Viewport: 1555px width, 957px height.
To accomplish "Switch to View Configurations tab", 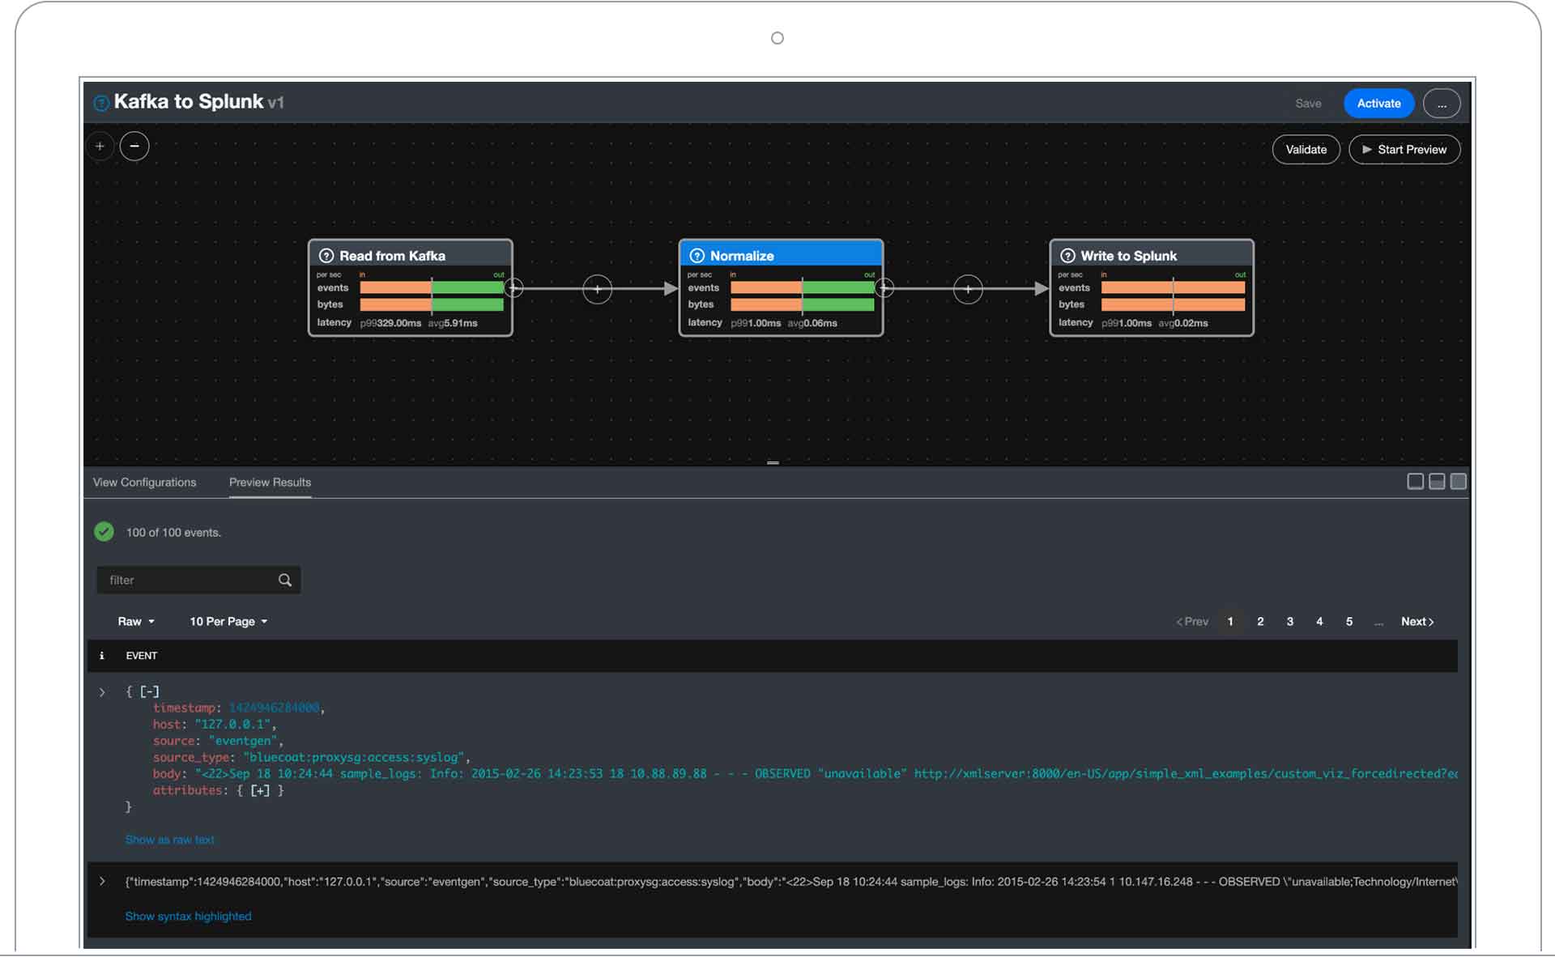I will point(144,483).
